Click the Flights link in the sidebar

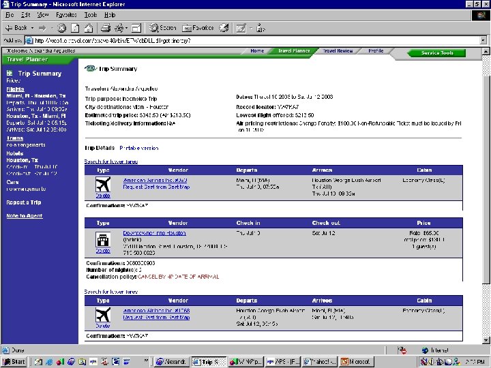[15, 89]
